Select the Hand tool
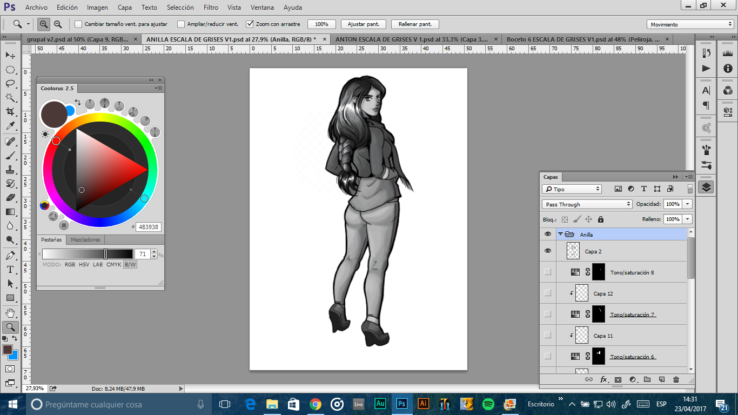 click(10, 313)
